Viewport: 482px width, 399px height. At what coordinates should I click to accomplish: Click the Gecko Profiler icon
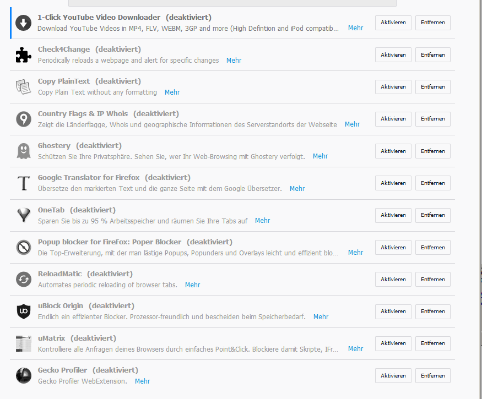tap(23, 375)
